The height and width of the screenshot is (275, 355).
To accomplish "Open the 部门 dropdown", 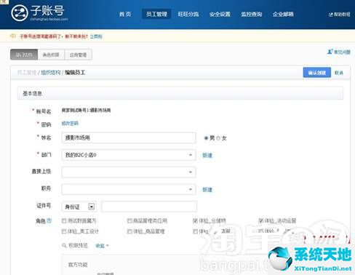I will (x=129, y=155).
